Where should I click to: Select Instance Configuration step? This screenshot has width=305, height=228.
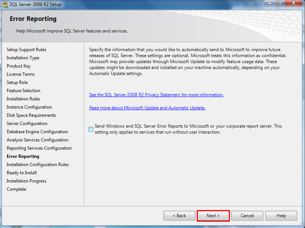click(29, 107)
